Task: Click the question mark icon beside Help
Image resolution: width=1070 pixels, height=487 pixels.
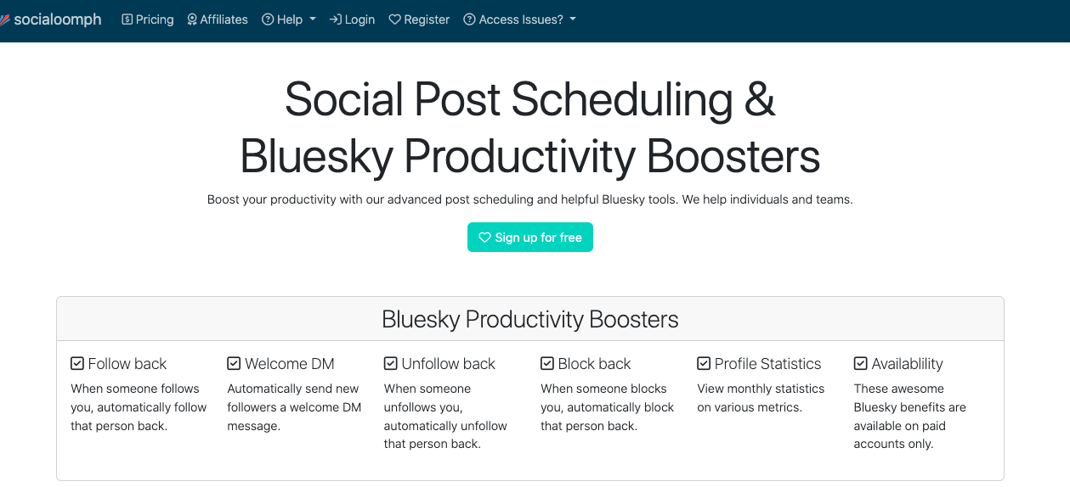Action: click(x=268, y=20)
